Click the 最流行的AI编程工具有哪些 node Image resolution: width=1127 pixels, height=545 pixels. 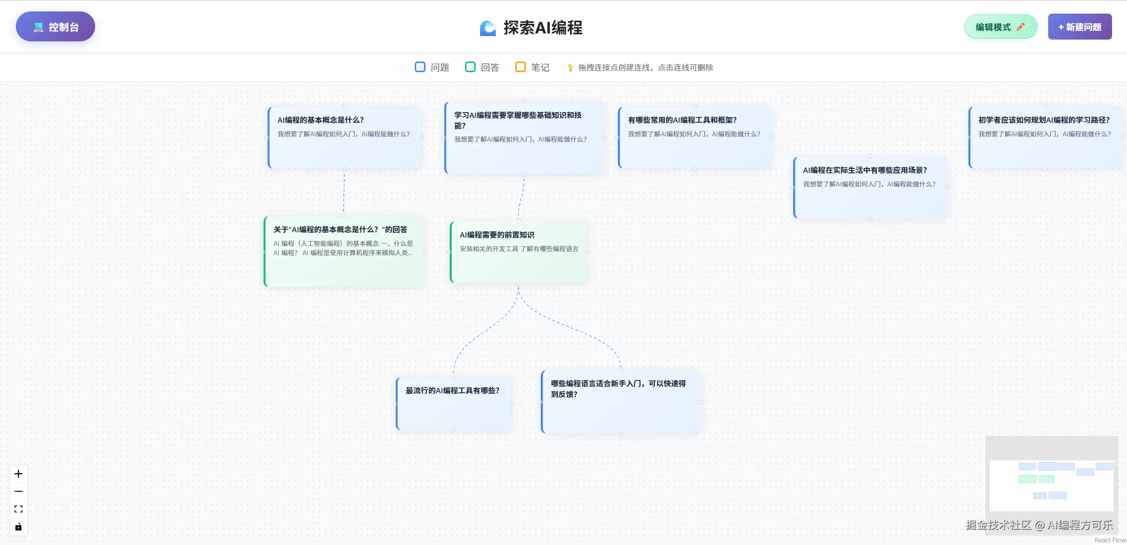pos(454,403)
